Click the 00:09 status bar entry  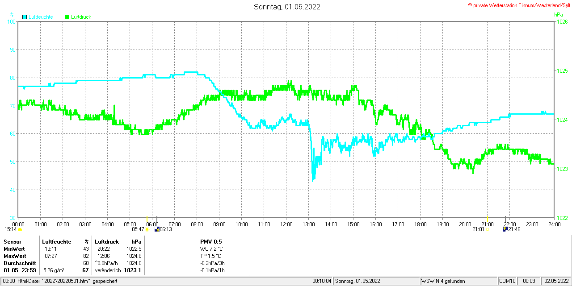tap(529, 281)
